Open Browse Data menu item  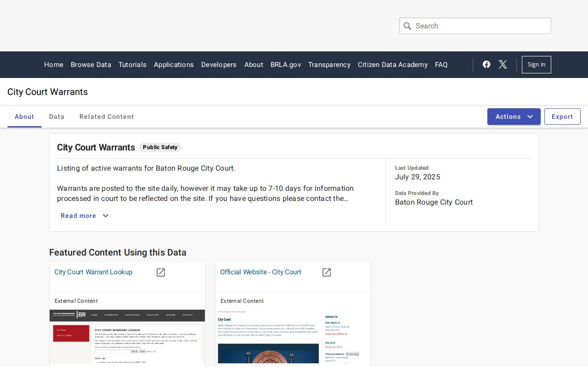click(91, 65)
